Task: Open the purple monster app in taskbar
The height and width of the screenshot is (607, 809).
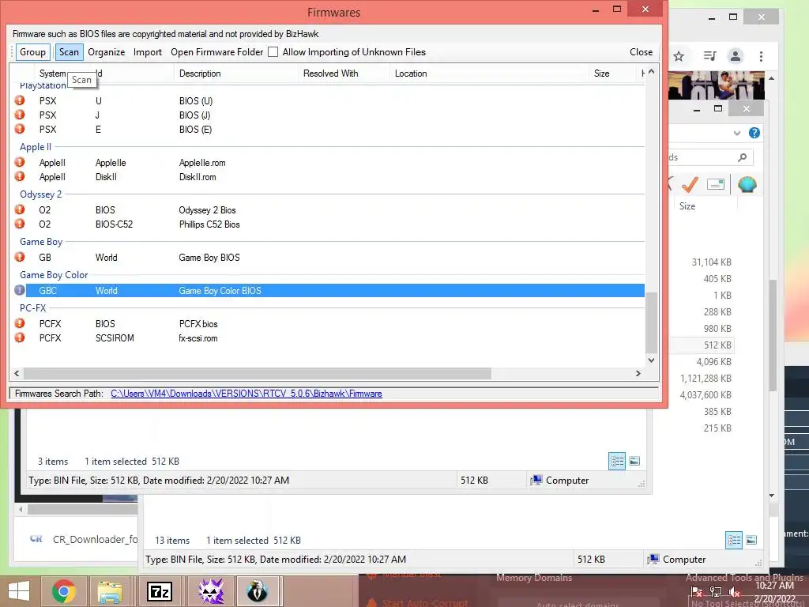Action: pos(211,591)
